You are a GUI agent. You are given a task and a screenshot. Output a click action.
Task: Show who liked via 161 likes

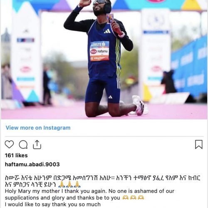pos(16,156)
